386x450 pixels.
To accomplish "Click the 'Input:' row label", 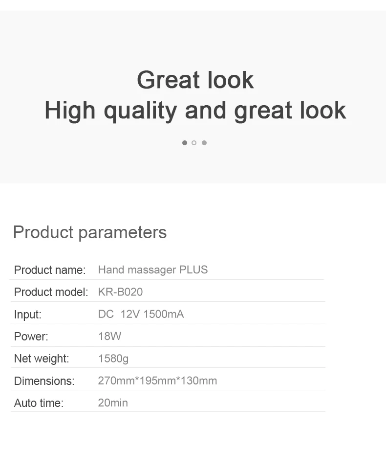I will coord(28,315).
